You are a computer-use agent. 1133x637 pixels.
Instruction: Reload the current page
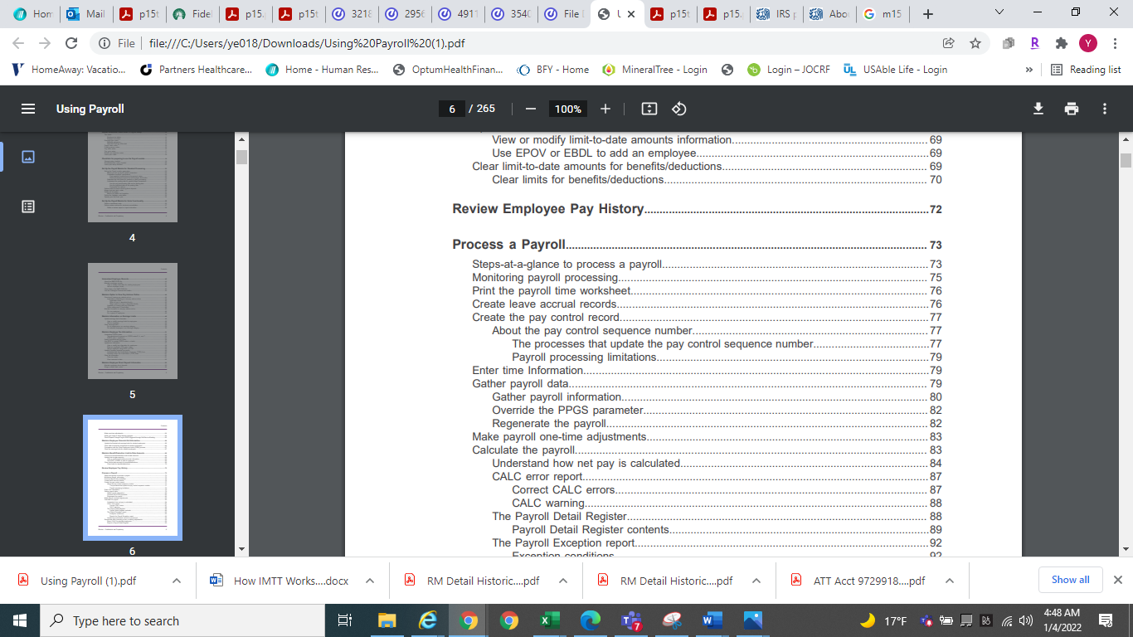point(71,43)
